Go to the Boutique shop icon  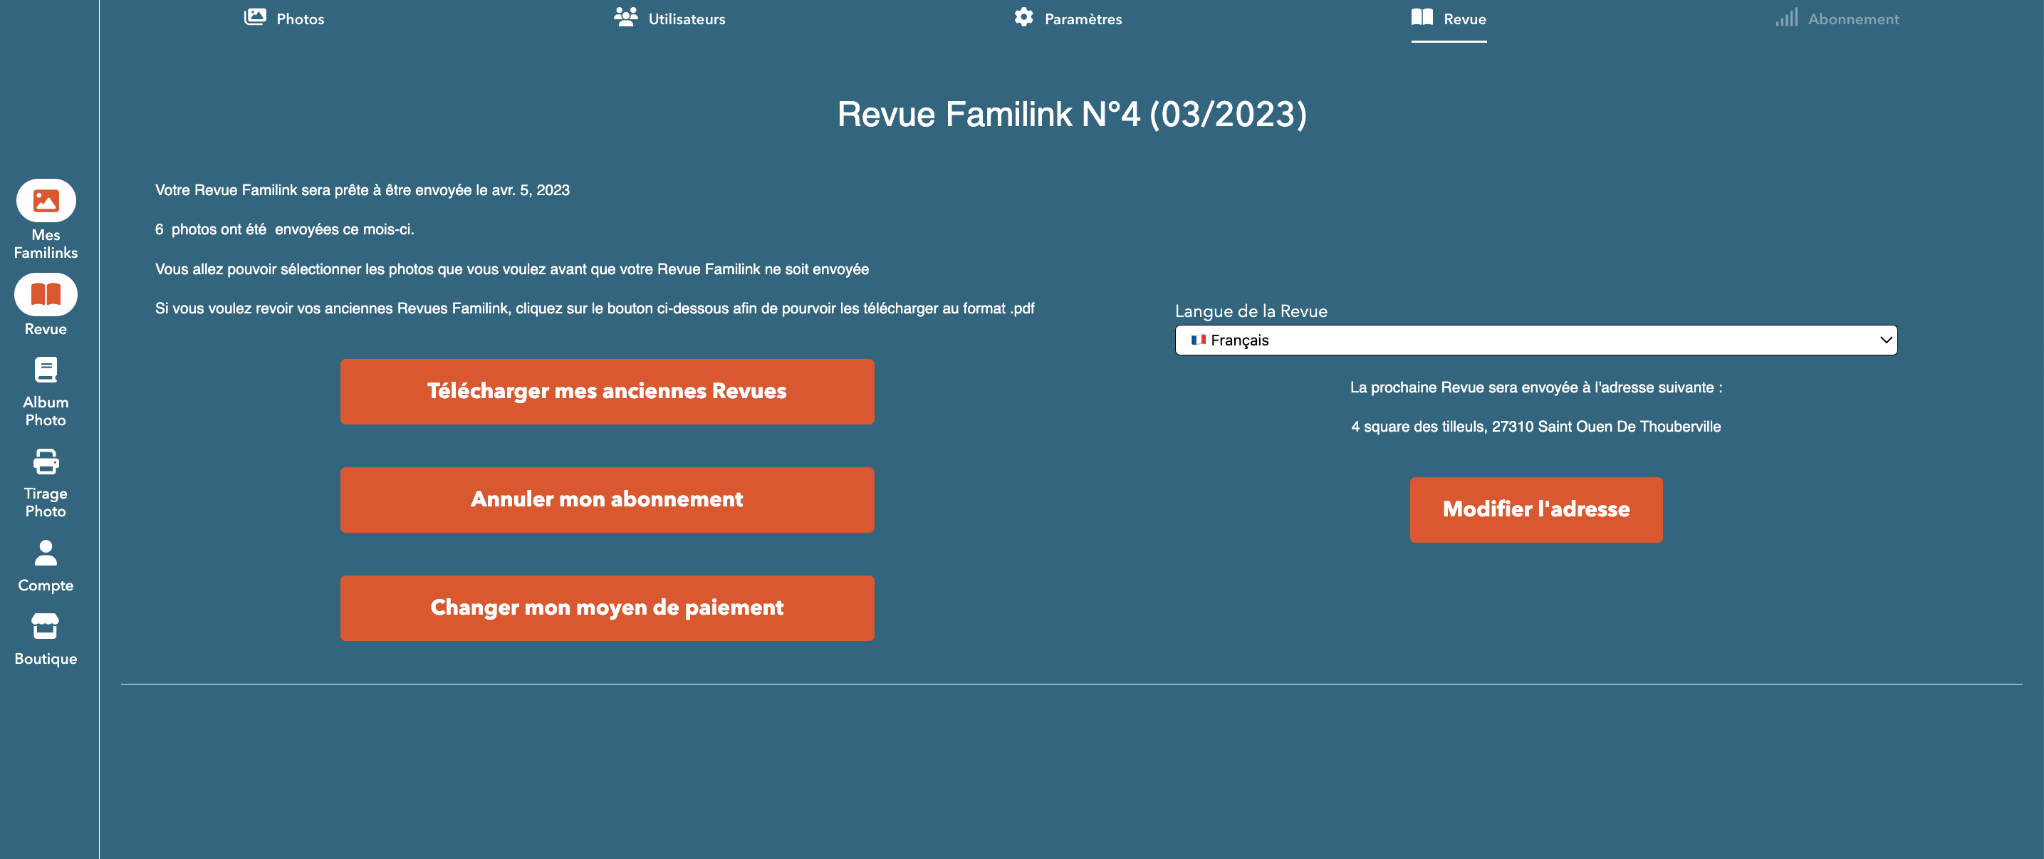(46, 626)
